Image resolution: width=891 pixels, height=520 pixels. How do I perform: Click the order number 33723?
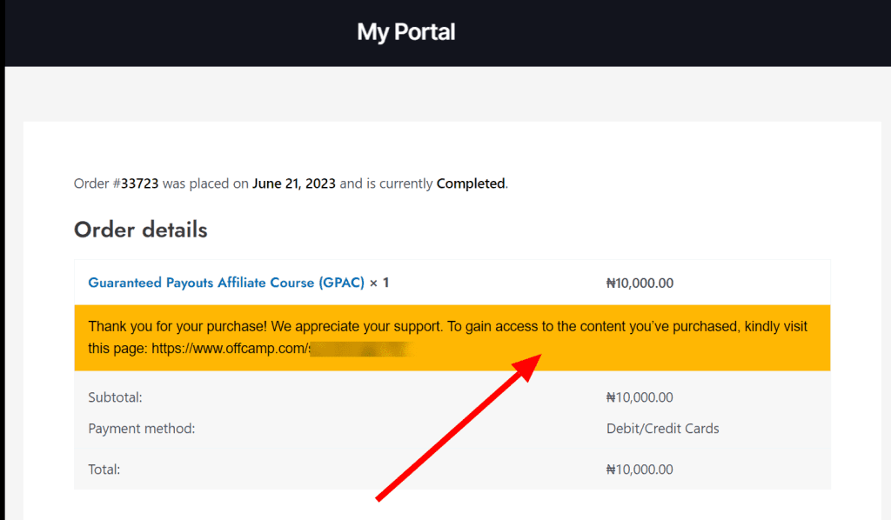coord(139,183)
